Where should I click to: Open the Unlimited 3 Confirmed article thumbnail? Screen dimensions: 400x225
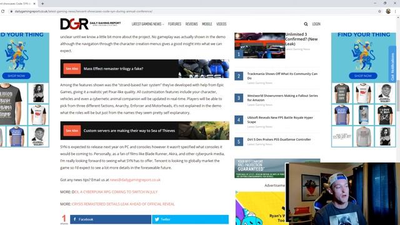pos(260,46)
